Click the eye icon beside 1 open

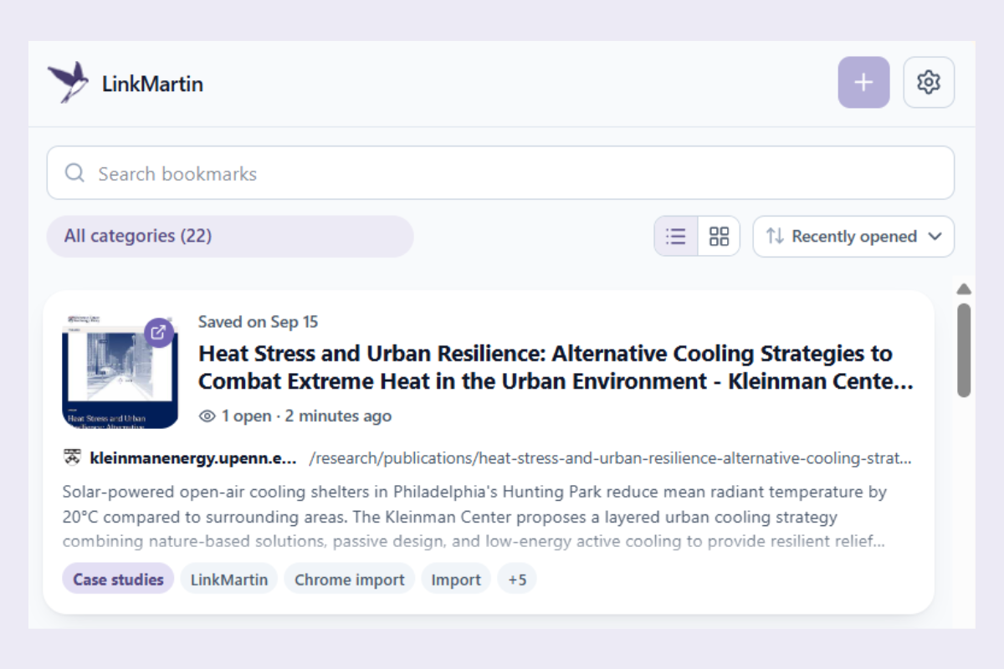(207, 416)
